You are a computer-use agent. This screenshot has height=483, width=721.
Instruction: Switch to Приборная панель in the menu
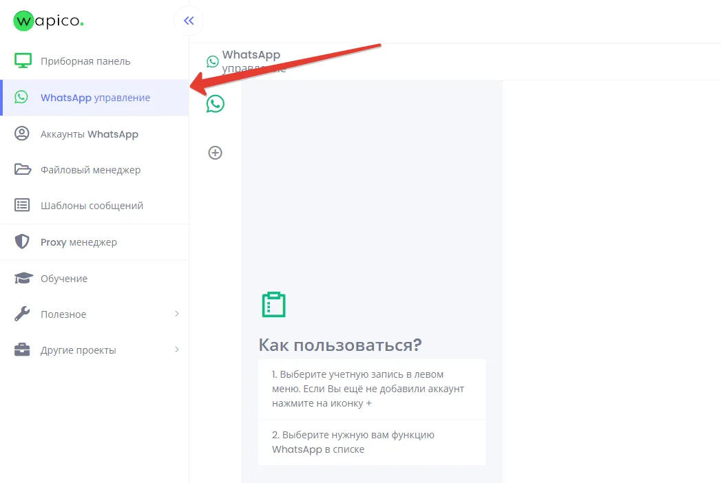pyautogui.click(x=86, y=60)
